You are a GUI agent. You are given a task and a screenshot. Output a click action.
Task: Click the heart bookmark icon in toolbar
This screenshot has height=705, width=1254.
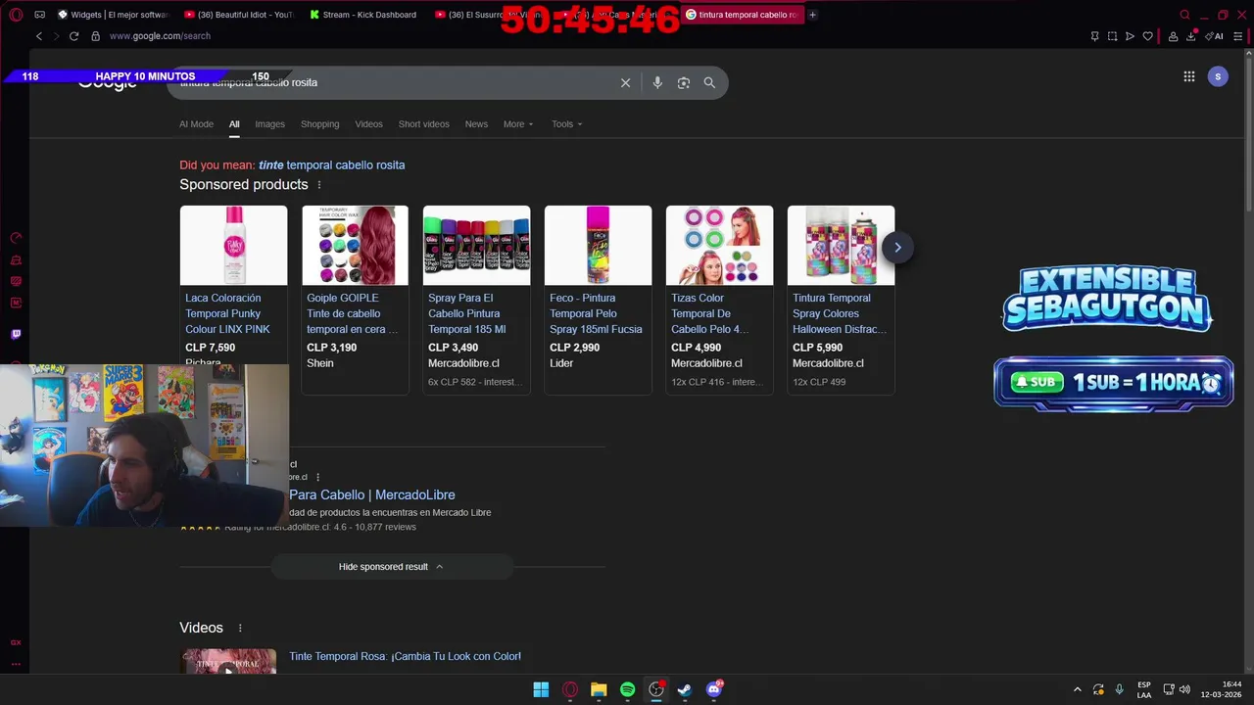pyautogui.click(x=1147, y=36)
